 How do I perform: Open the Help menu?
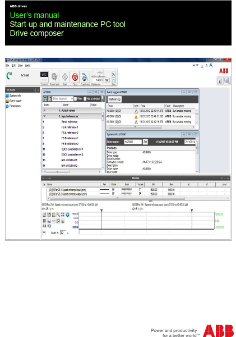(27, 66)
